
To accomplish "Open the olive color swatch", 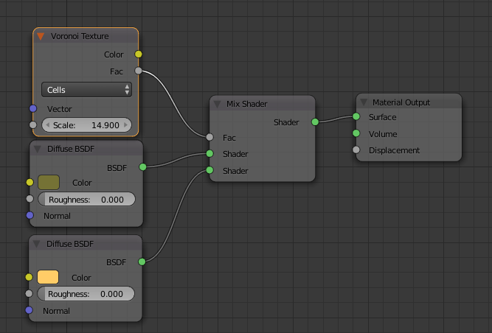I will tap(49, 182).
